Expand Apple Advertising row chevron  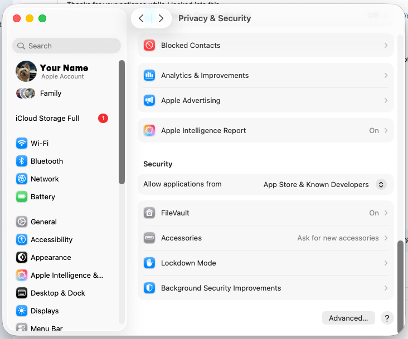point(386,100)
